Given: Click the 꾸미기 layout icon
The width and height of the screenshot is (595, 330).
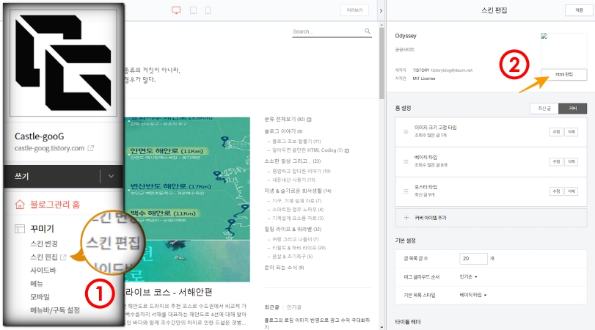Looking at the screenshot, I should (20, 229).
